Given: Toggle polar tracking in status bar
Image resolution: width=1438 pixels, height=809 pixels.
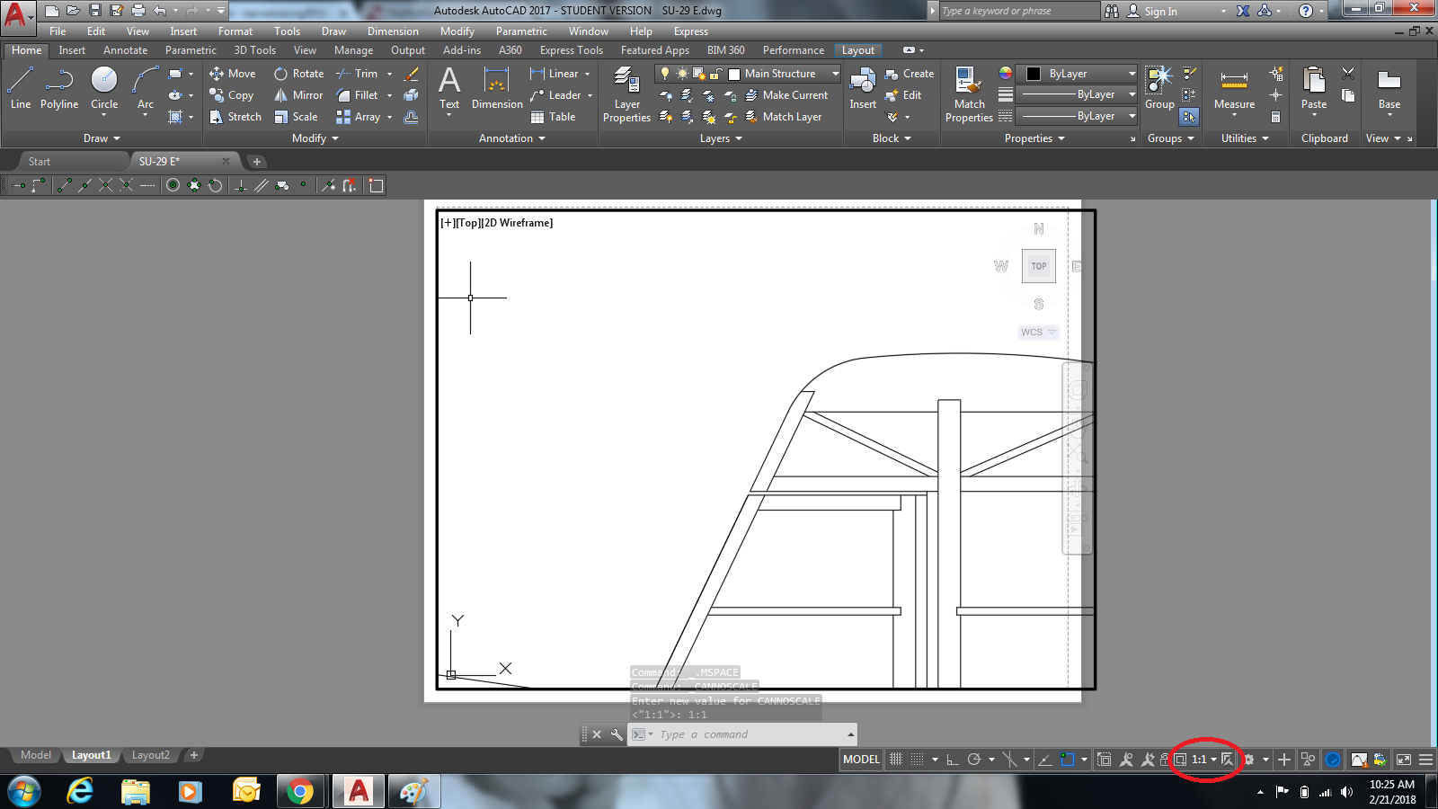Looking at the screenshot, I should coord(974,760).
